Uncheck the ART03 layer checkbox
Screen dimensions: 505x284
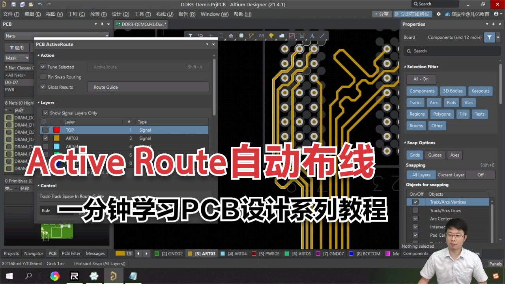(x=45, y=138)
